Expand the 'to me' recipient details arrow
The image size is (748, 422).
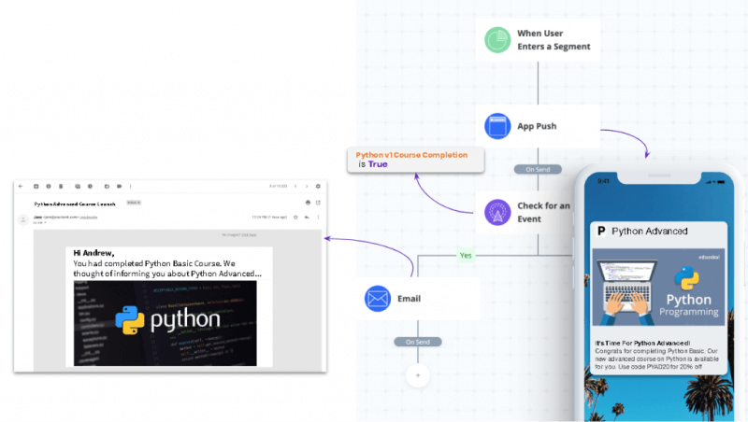point(44,223)
